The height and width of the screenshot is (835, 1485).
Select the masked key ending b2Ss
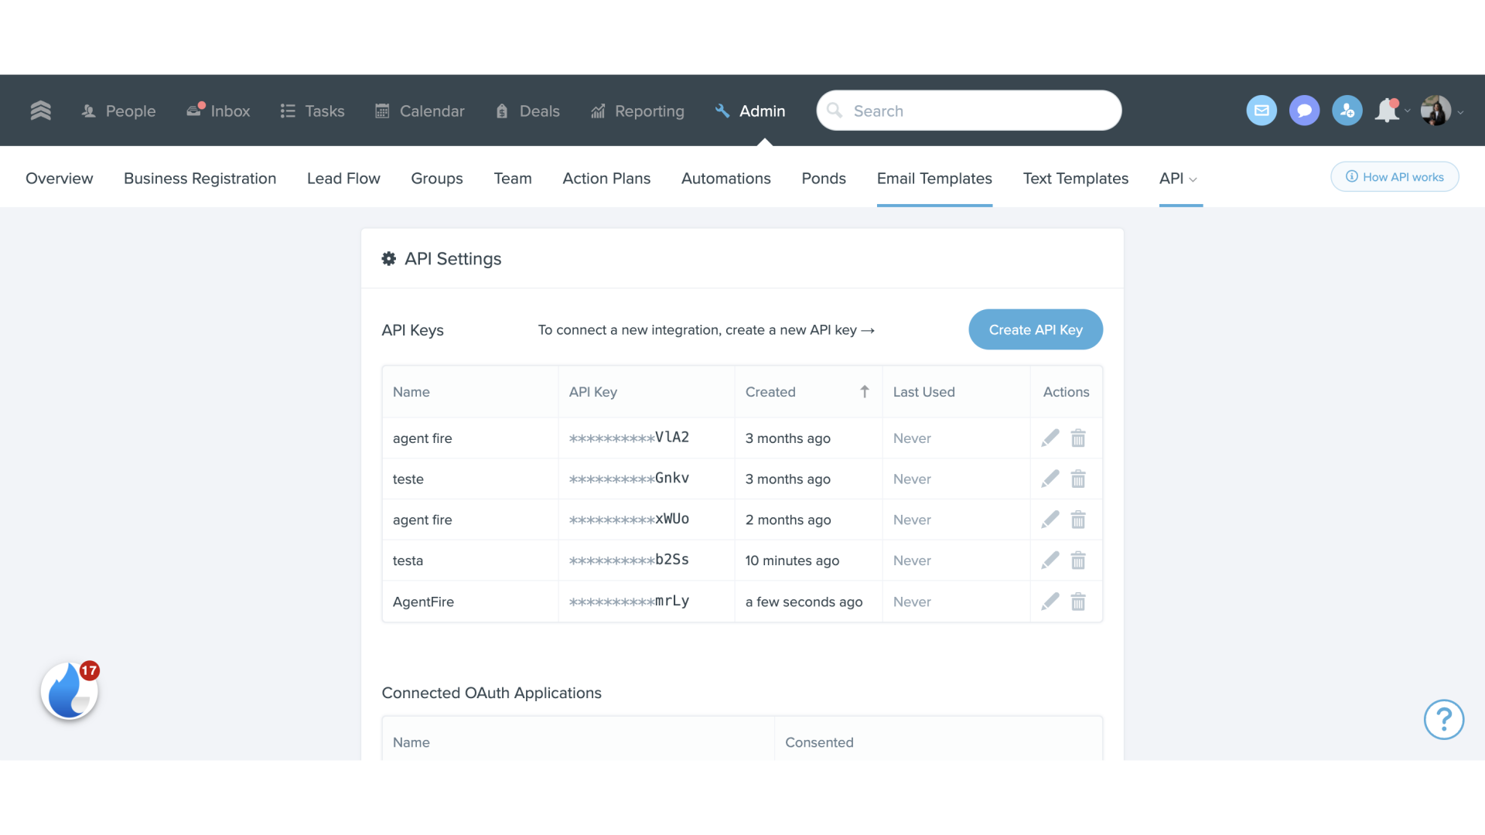(629, 560)
